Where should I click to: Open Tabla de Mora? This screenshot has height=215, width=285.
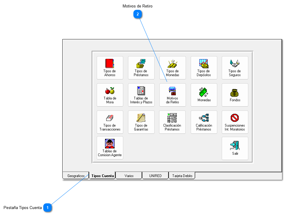pos(110,95)
